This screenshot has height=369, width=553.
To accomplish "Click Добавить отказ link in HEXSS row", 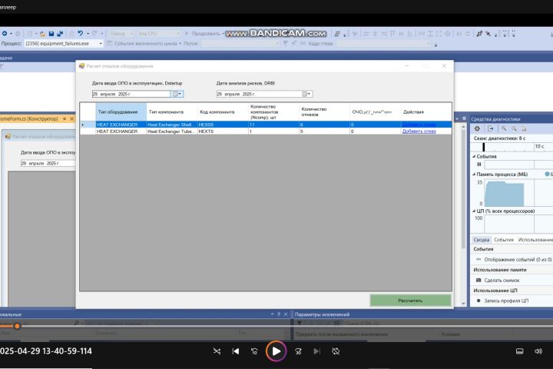I will click(419, 125).
